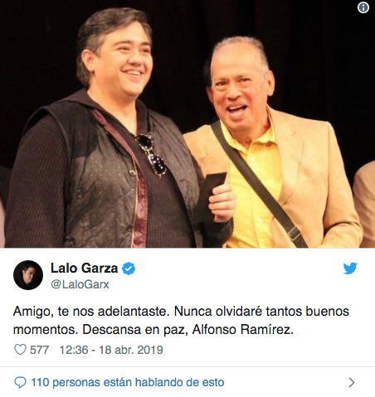
Task: Click the blue verified badge
Action: 129,269
